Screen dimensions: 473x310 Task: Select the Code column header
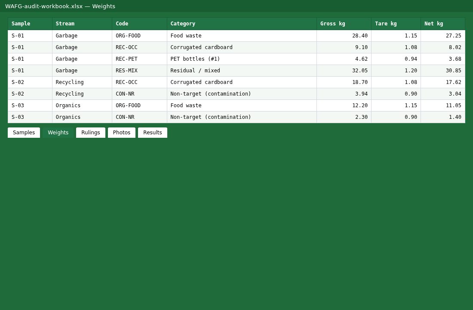[139, 24]
